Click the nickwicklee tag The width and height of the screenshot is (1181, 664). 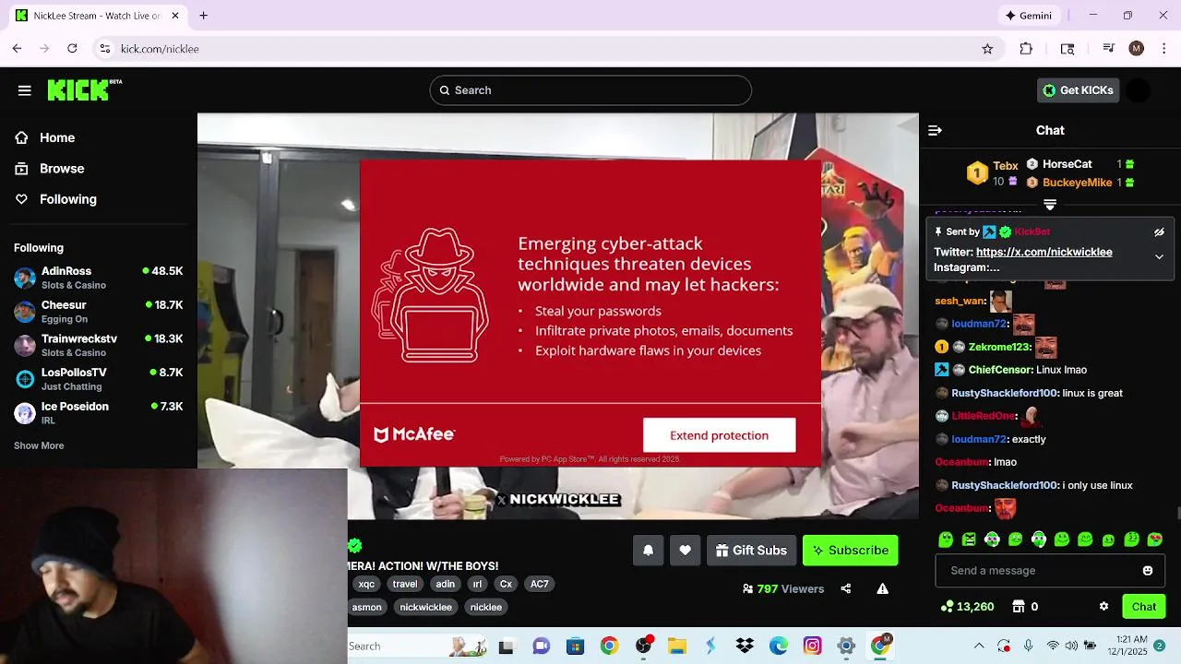(x=425, y=607)
